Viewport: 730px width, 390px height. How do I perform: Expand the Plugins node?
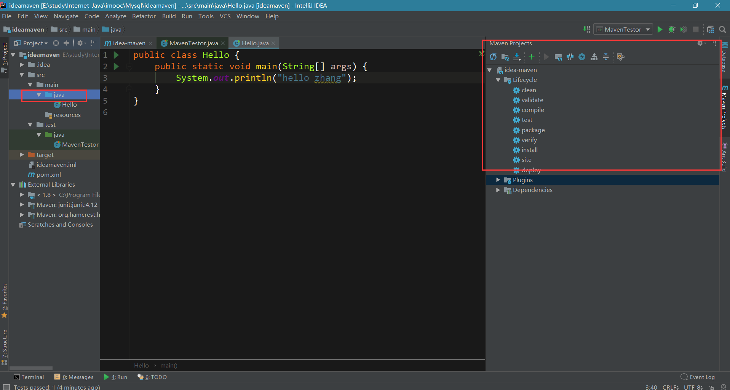(498, 180)
